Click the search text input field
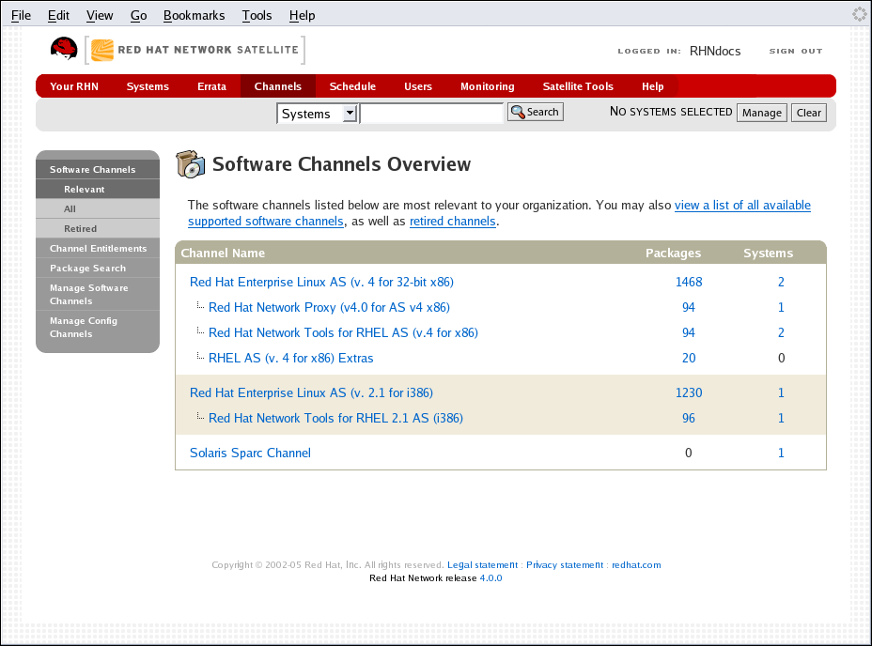This screenshot has width=872, height=646. point(431,114)
